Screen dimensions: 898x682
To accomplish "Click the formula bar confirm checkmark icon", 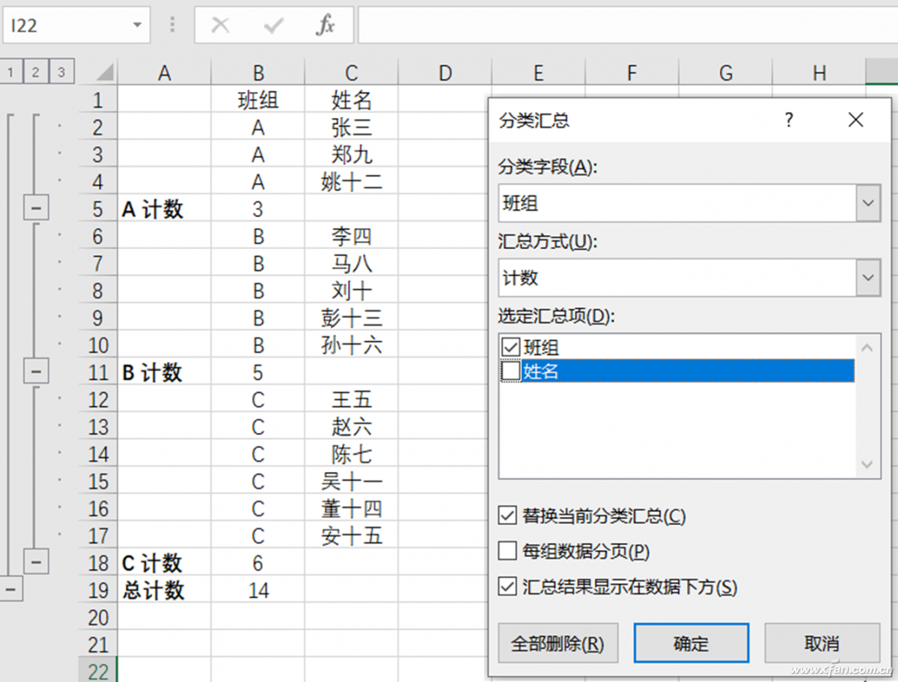I will (x=273, y=25).
